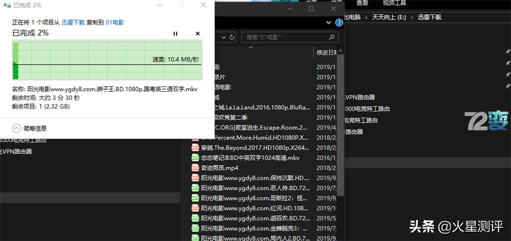
Task: Open the blue Help question mark icon
Action: 339,23
